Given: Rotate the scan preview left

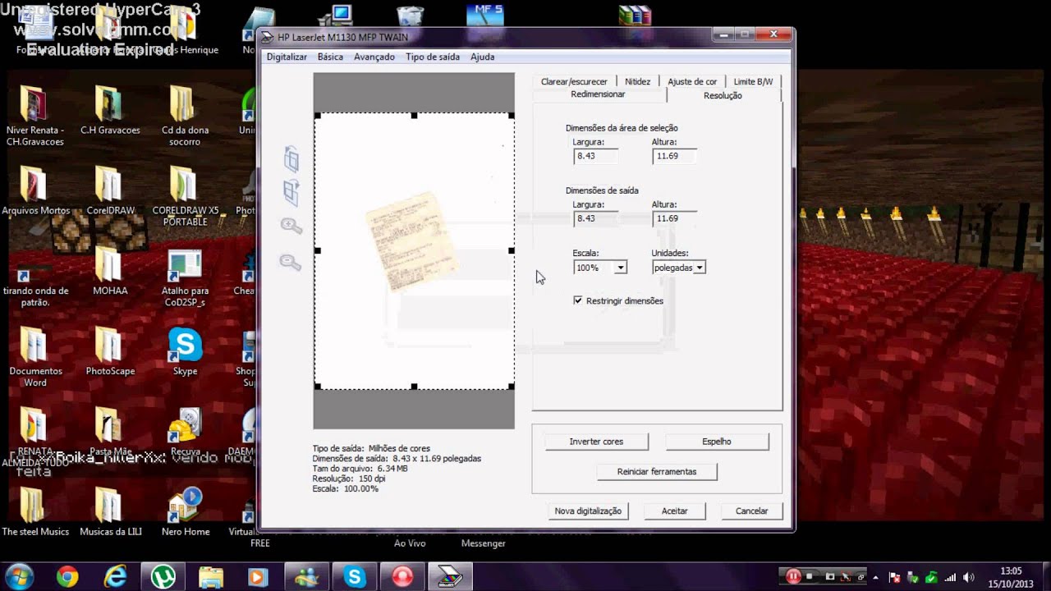Looking at the screenshot, I should point(291,158).
